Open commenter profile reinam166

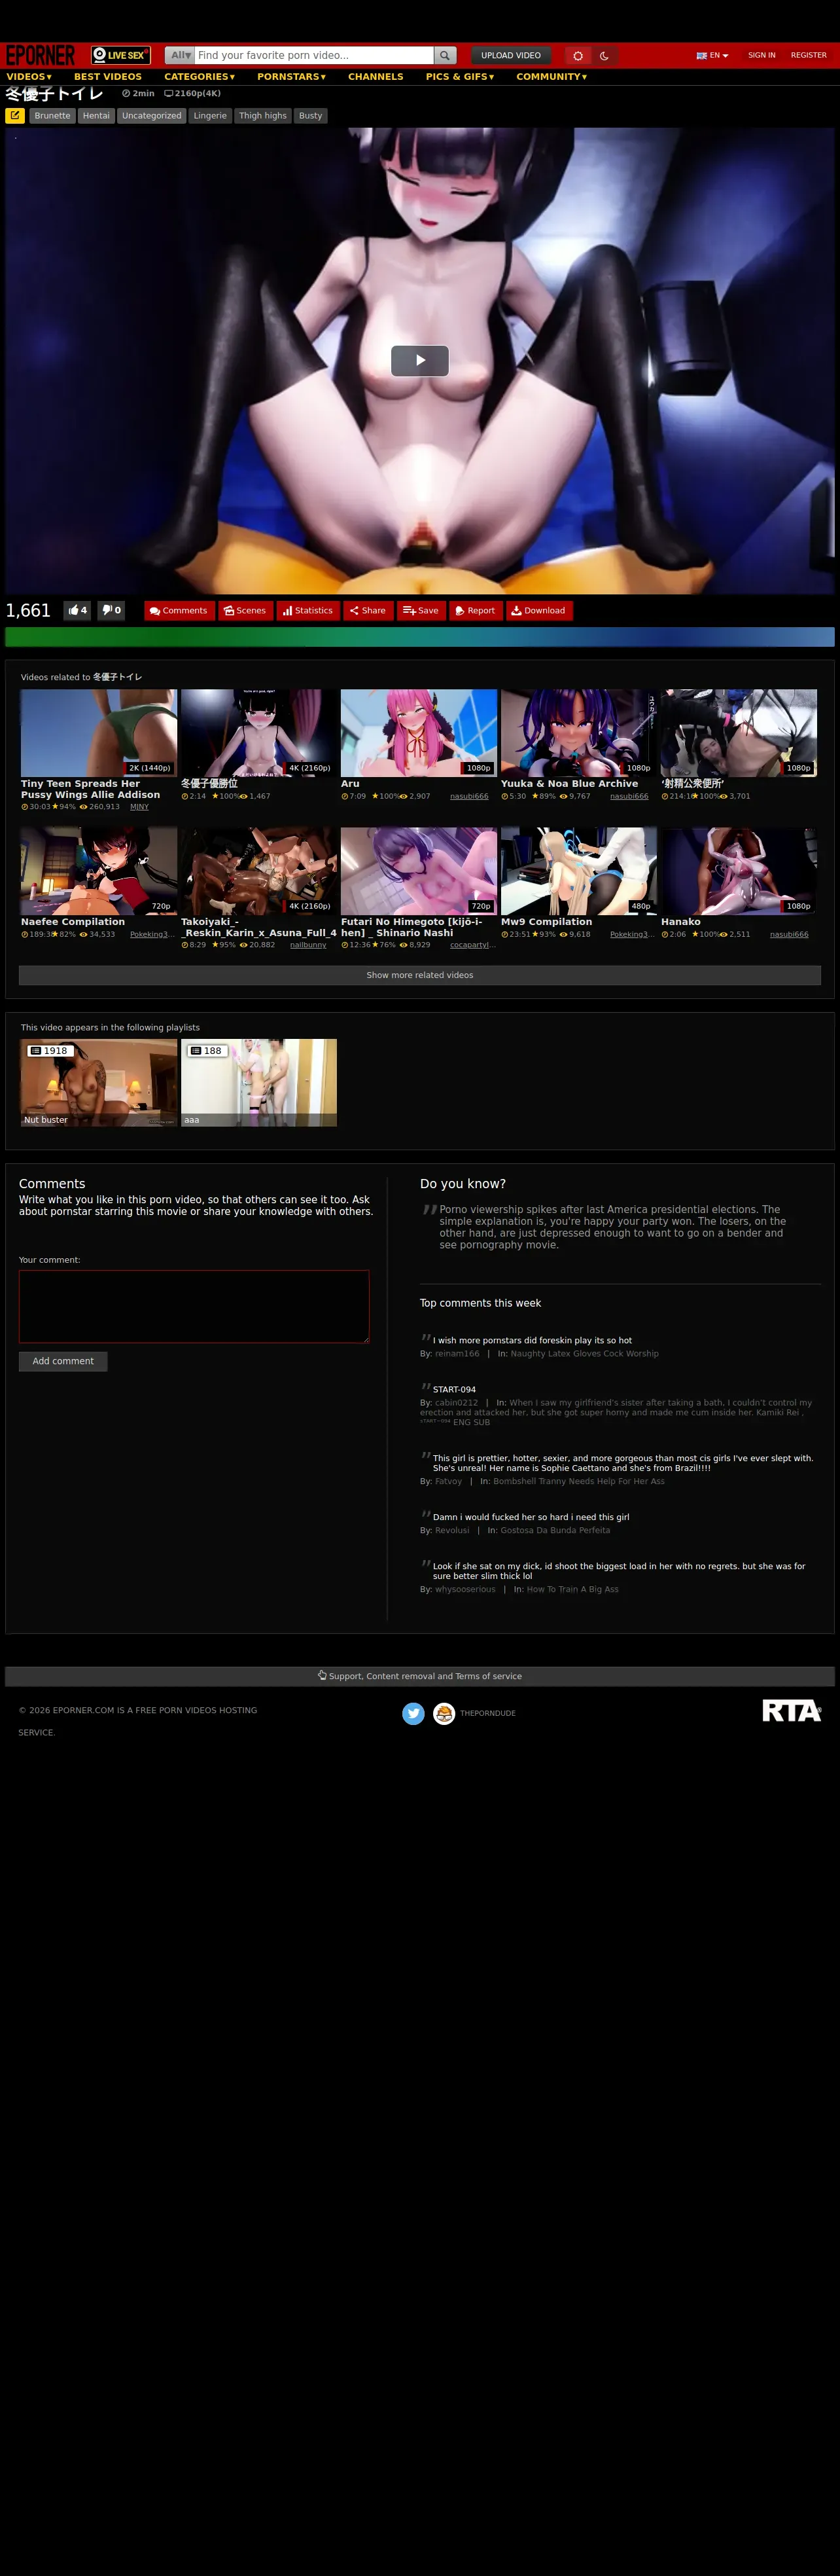coord(457,1354)
